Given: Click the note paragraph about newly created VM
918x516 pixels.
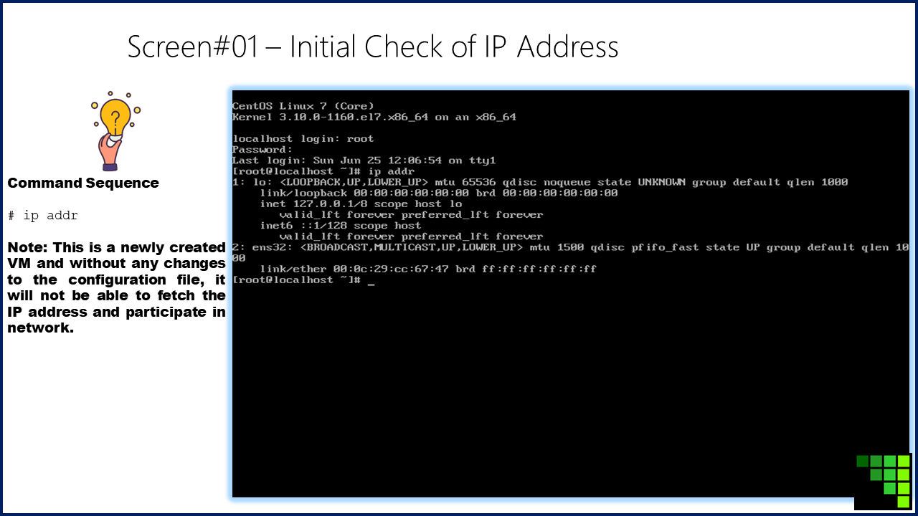Looking at the screenshot, I should [x=117, y=287].
